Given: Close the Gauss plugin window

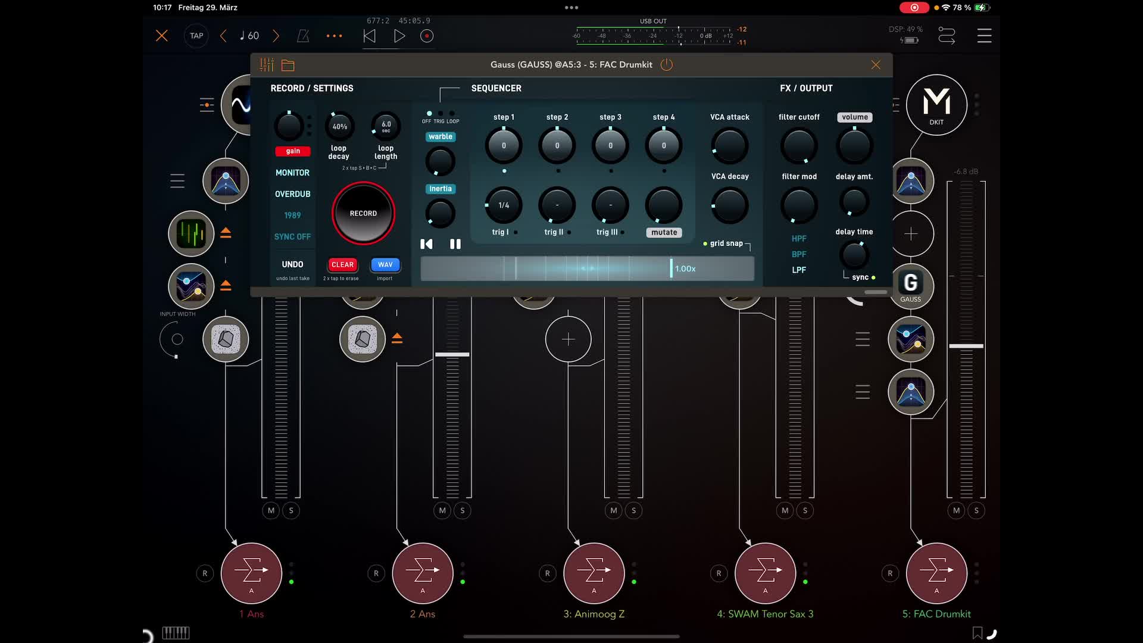Looking at the screenshot, I should pos(876,64).
